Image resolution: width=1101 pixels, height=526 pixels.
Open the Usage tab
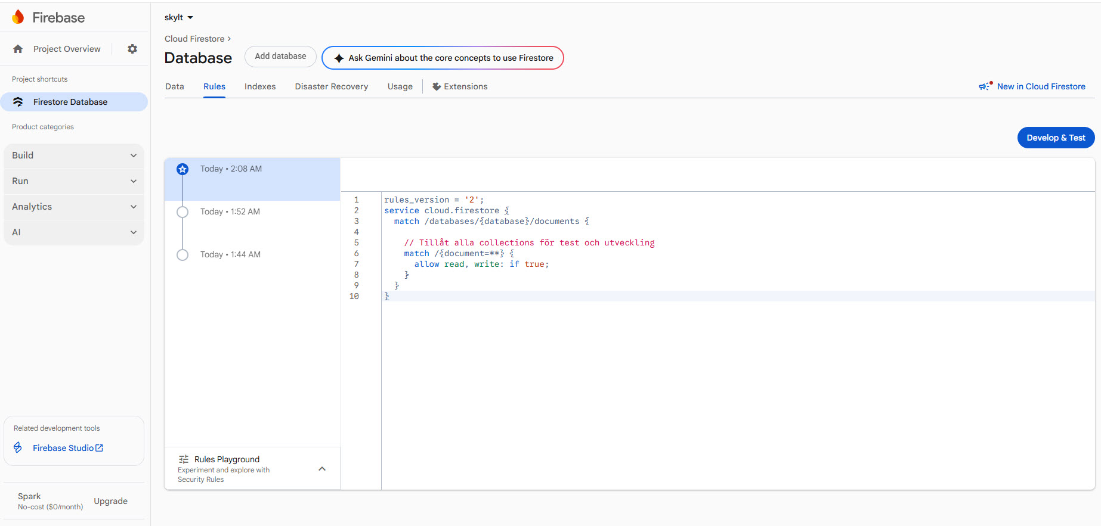coord(400,86)
